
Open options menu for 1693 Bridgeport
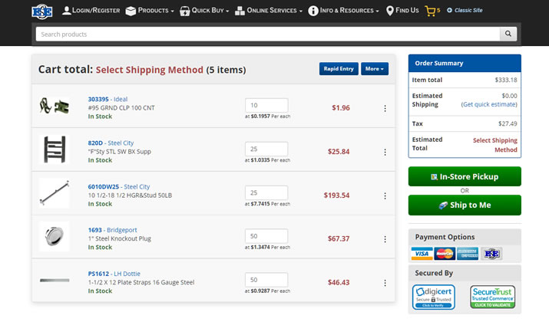385,239
